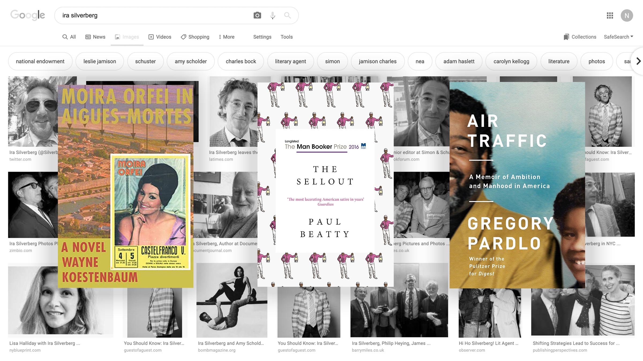The width and height of the screenshot is (643, 361).
Task: Start voice search with the microphone icon
Action: point(272,15)
